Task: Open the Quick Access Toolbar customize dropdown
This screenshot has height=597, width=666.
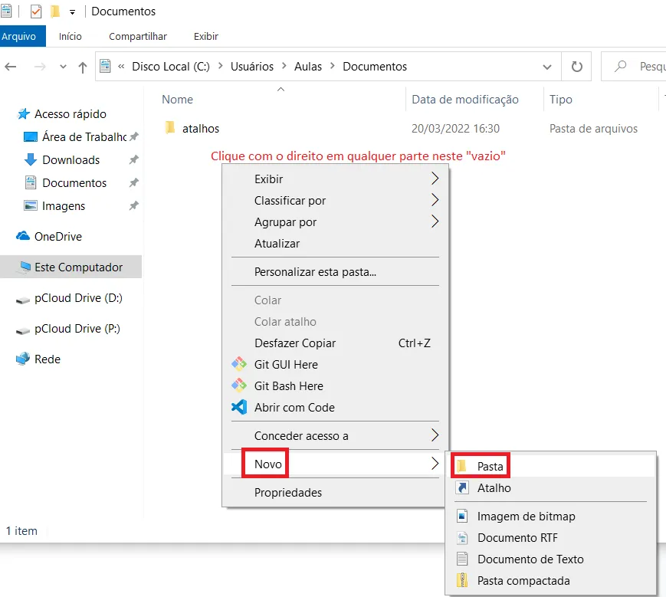Action: 72,12
